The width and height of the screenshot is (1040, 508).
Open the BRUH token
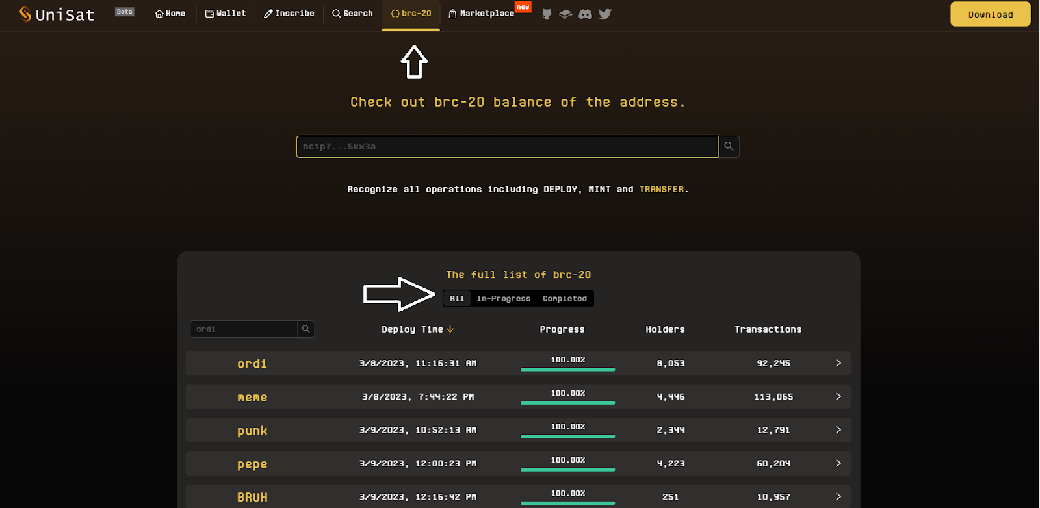[252, 497]
